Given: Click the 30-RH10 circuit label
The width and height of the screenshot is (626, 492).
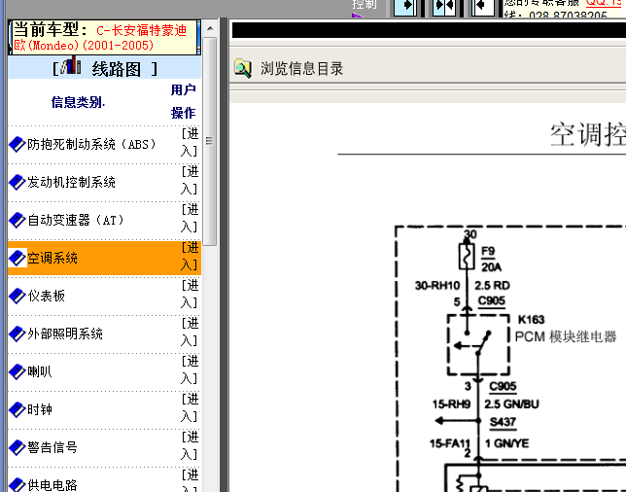Looking at the screenshot, I should click(x=437, y=286).
